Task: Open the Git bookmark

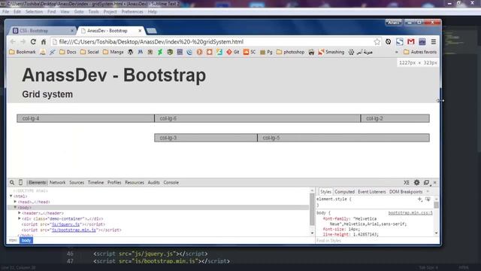Action: coord(233,52)
